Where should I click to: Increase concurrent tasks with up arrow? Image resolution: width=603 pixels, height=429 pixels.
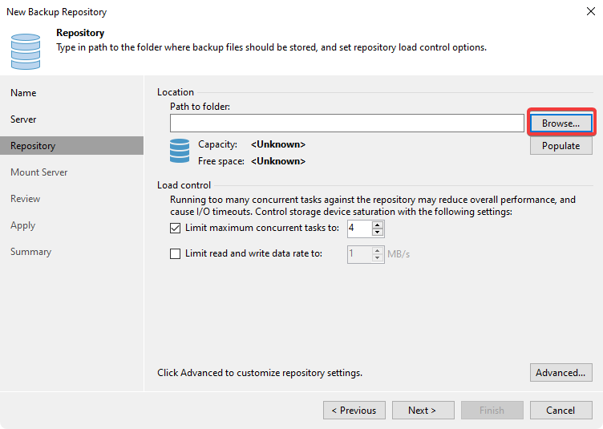378,225
